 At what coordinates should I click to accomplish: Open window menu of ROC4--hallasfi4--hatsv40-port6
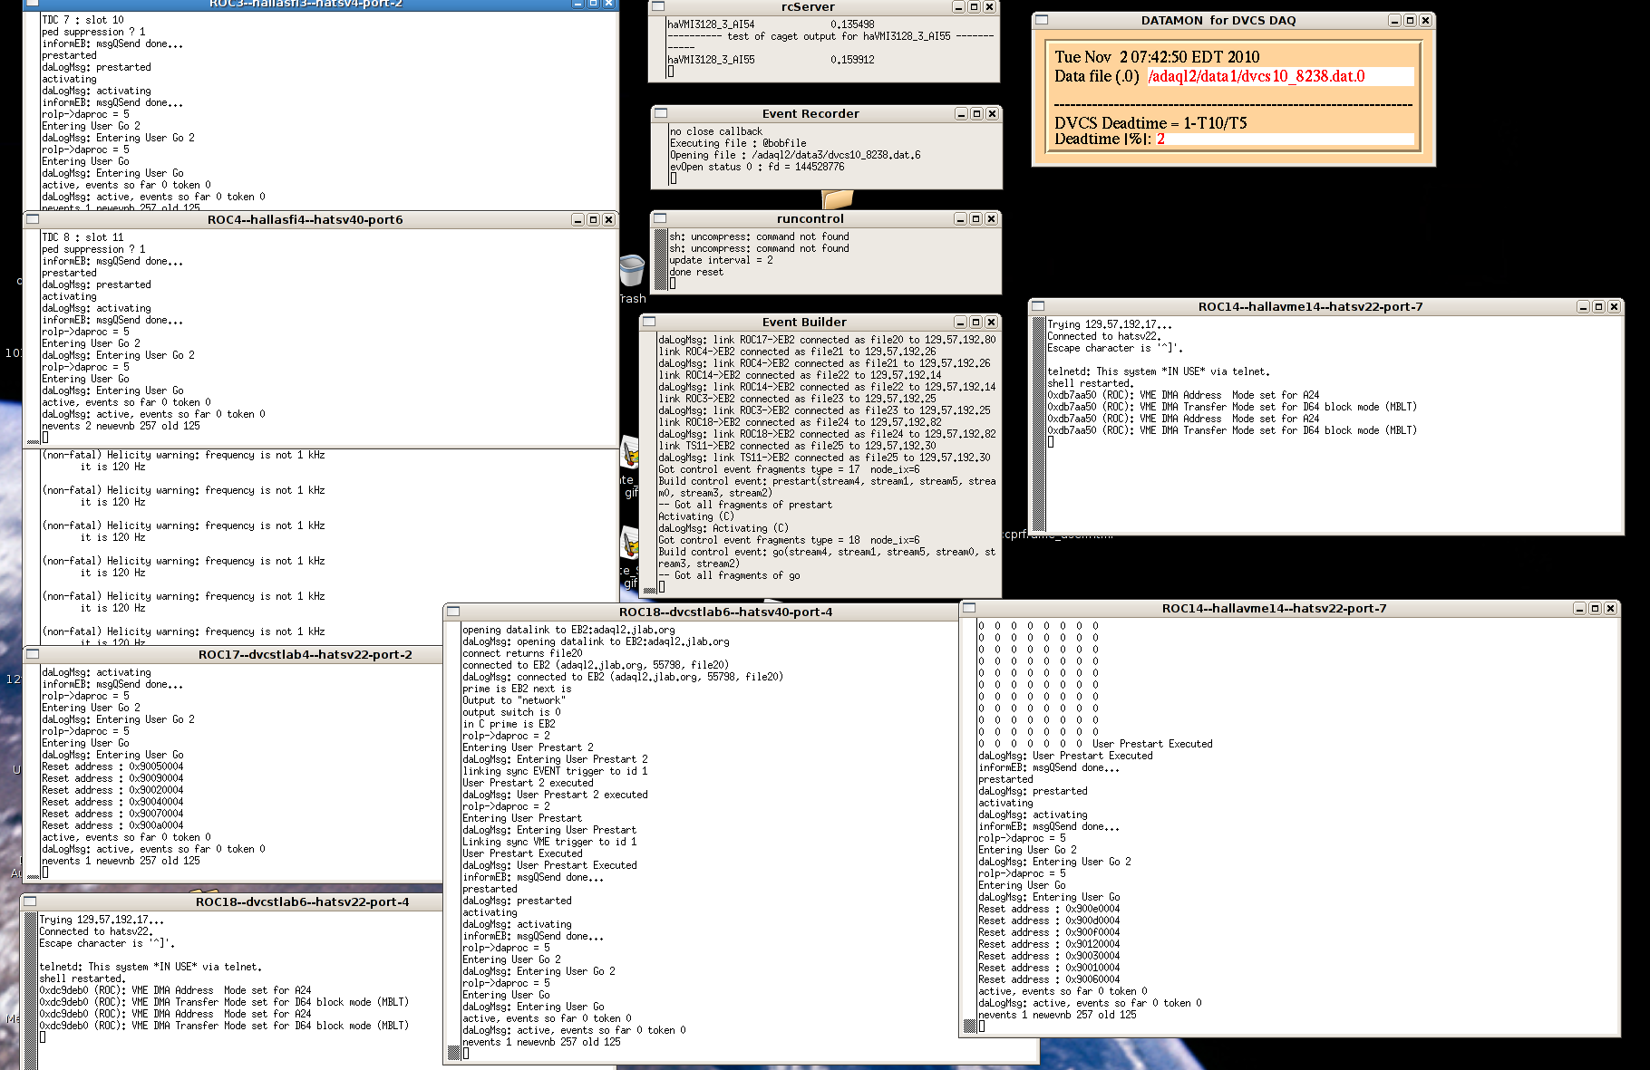[x=33, y=219]
